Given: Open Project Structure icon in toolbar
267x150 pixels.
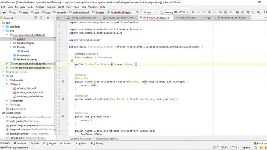Looking at the screenshot, I should [237, 12].
